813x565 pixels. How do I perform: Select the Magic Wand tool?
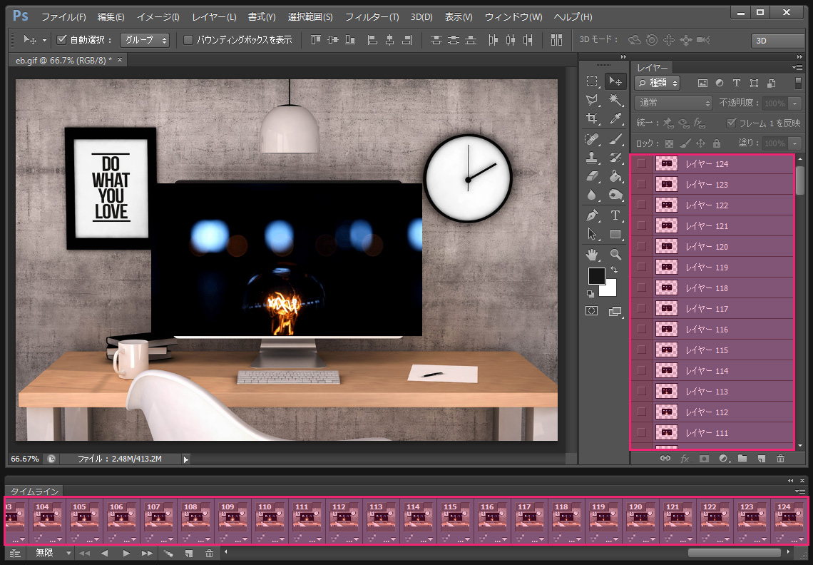coord(615,100)
